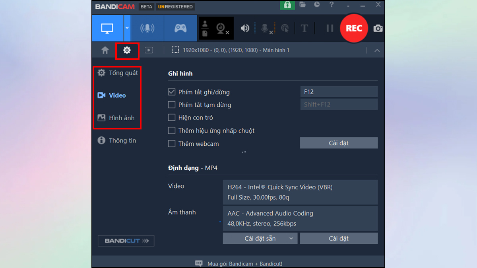The height and width of the screenshot is (268, 477).
Task: Select game recording mode gamepad icon
Action: coord(180,28)
